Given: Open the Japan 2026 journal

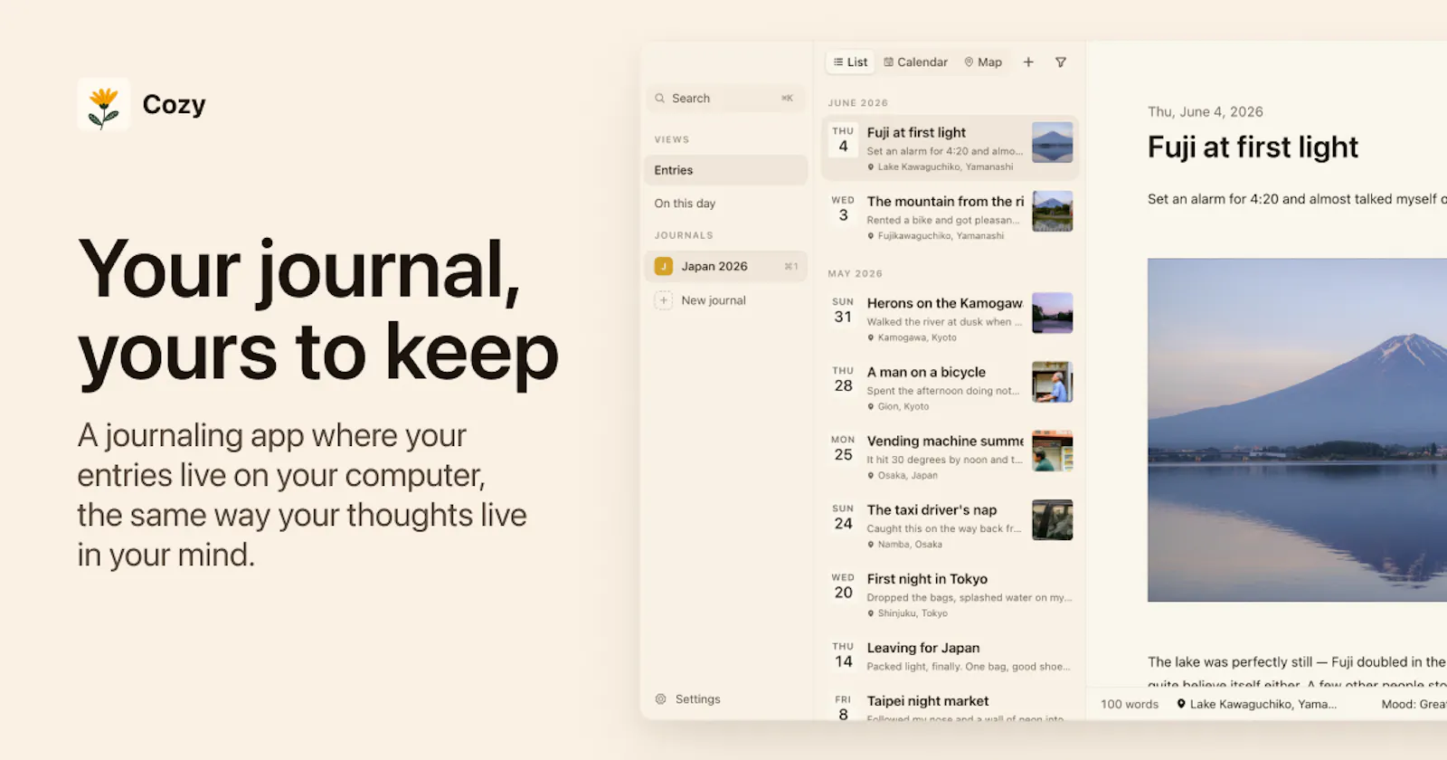Looking at the screenshot, I should coord(725,266).
